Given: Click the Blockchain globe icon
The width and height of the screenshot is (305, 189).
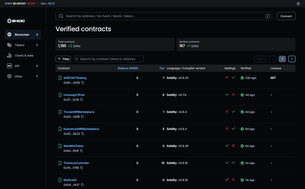Looking at the screenshot, I should pos(9,35).
